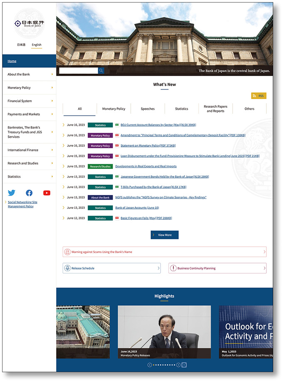Open Bank of Japan Accounts (June 10) link
The image size is (283, 382).
pyautogui.click(x=137, y=208)
